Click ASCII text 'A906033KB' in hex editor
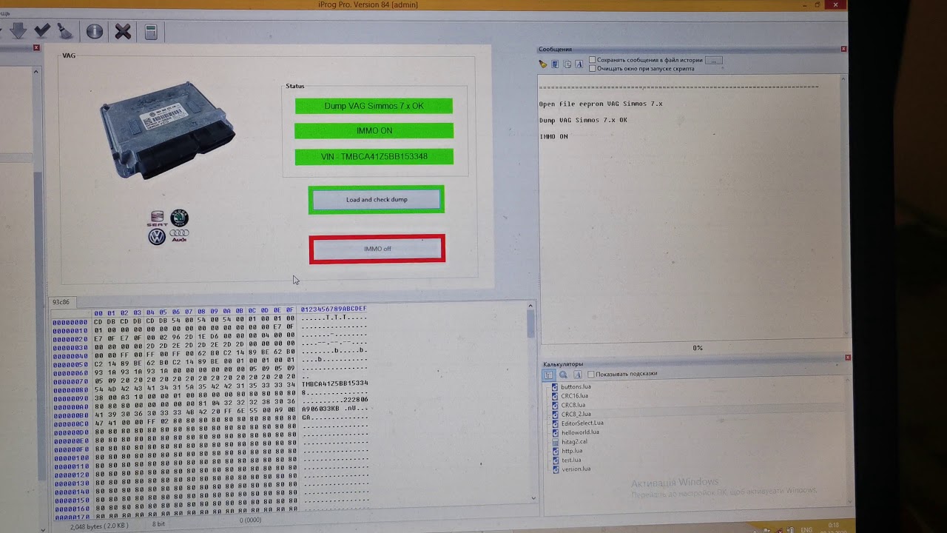 (x=320, y=409)
